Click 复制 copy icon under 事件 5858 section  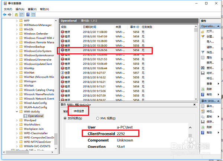tap(203, 117)
